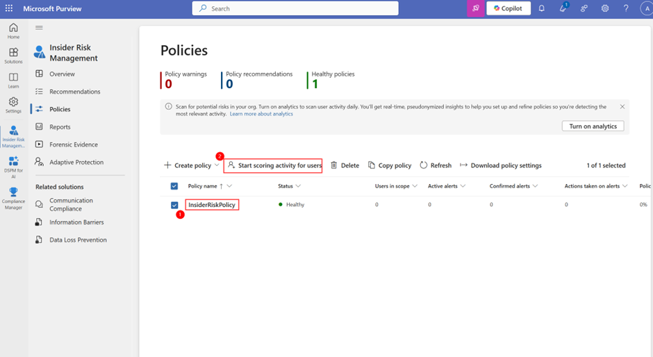Collapse navigation with hamburger icon
The width and height of the screenshot is (653, 357).
click(x=39, y=28)
